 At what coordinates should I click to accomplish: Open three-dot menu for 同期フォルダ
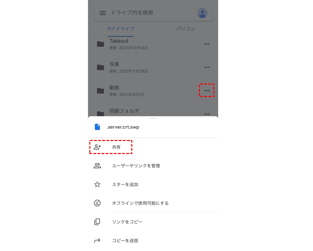click(206, 114)
